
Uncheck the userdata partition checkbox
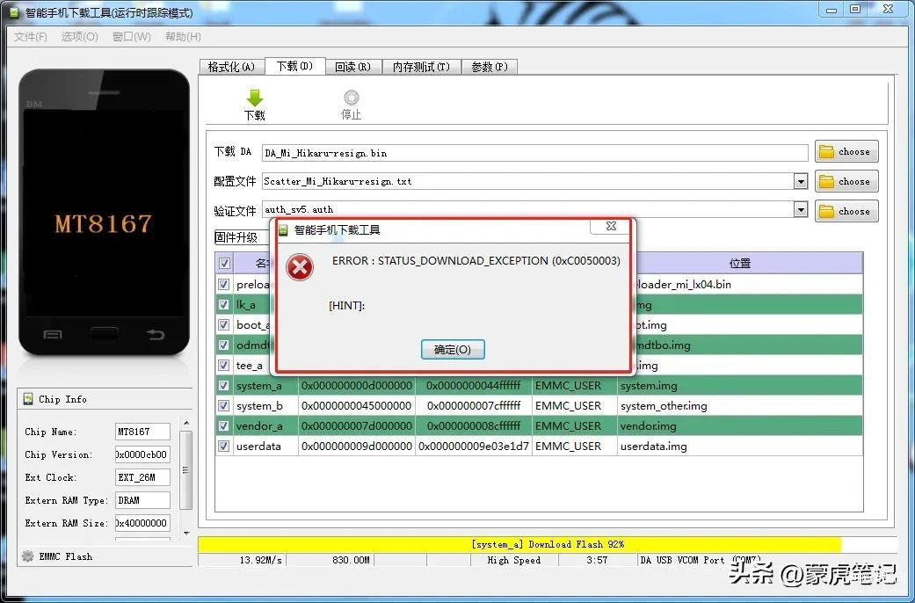tap(223, 446)
